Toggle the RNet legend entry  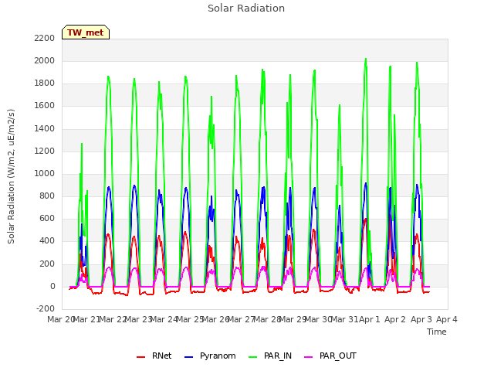pyautogui.click(x=154, y=356)
